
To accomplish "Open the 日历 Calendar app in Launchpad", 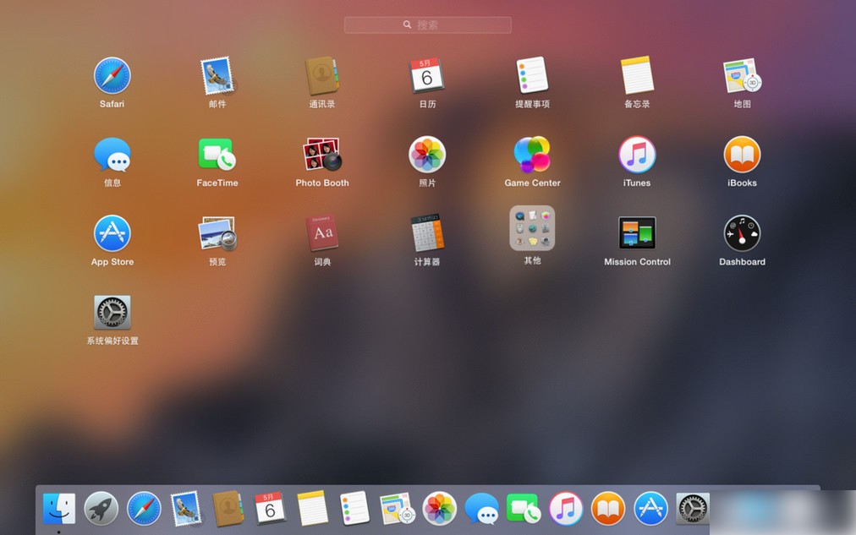I will [427, 76].
